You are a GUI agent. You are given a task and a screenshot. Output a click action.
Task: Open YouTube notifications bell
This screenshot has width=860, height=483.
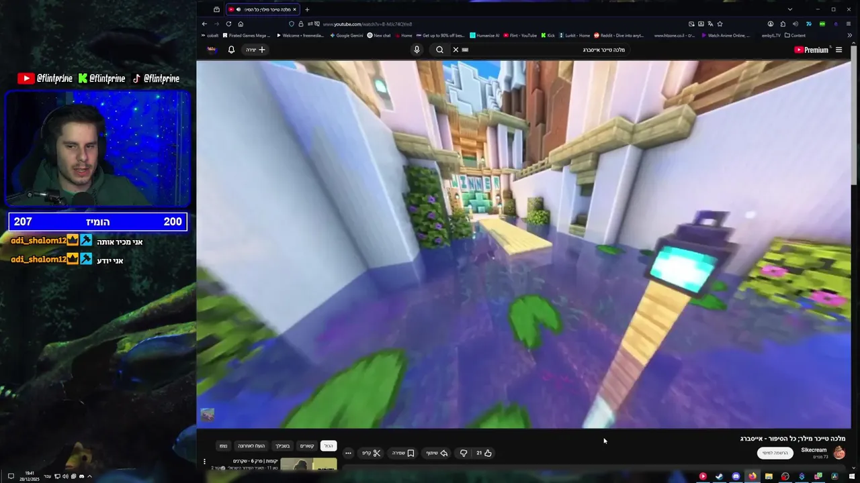pyautogui.click(x=231, y=50)
